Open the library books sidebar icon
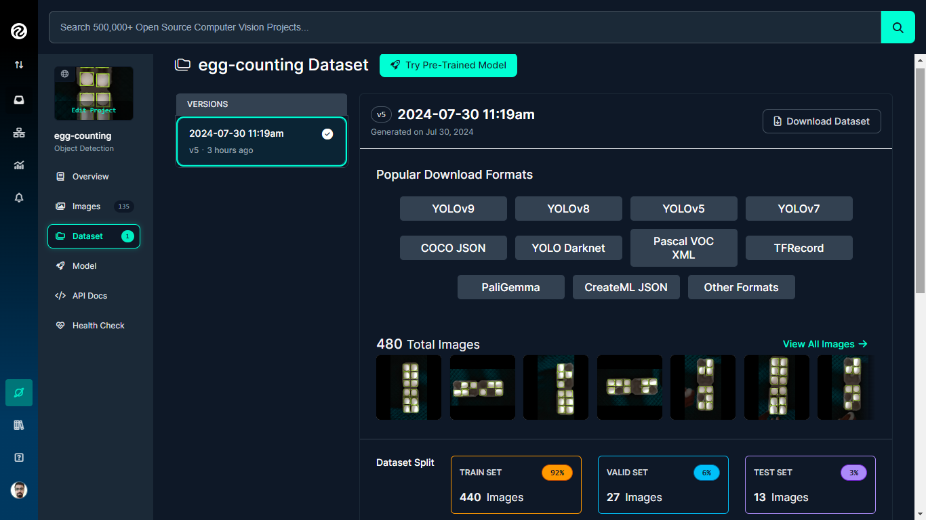 [x=19, y=425]
